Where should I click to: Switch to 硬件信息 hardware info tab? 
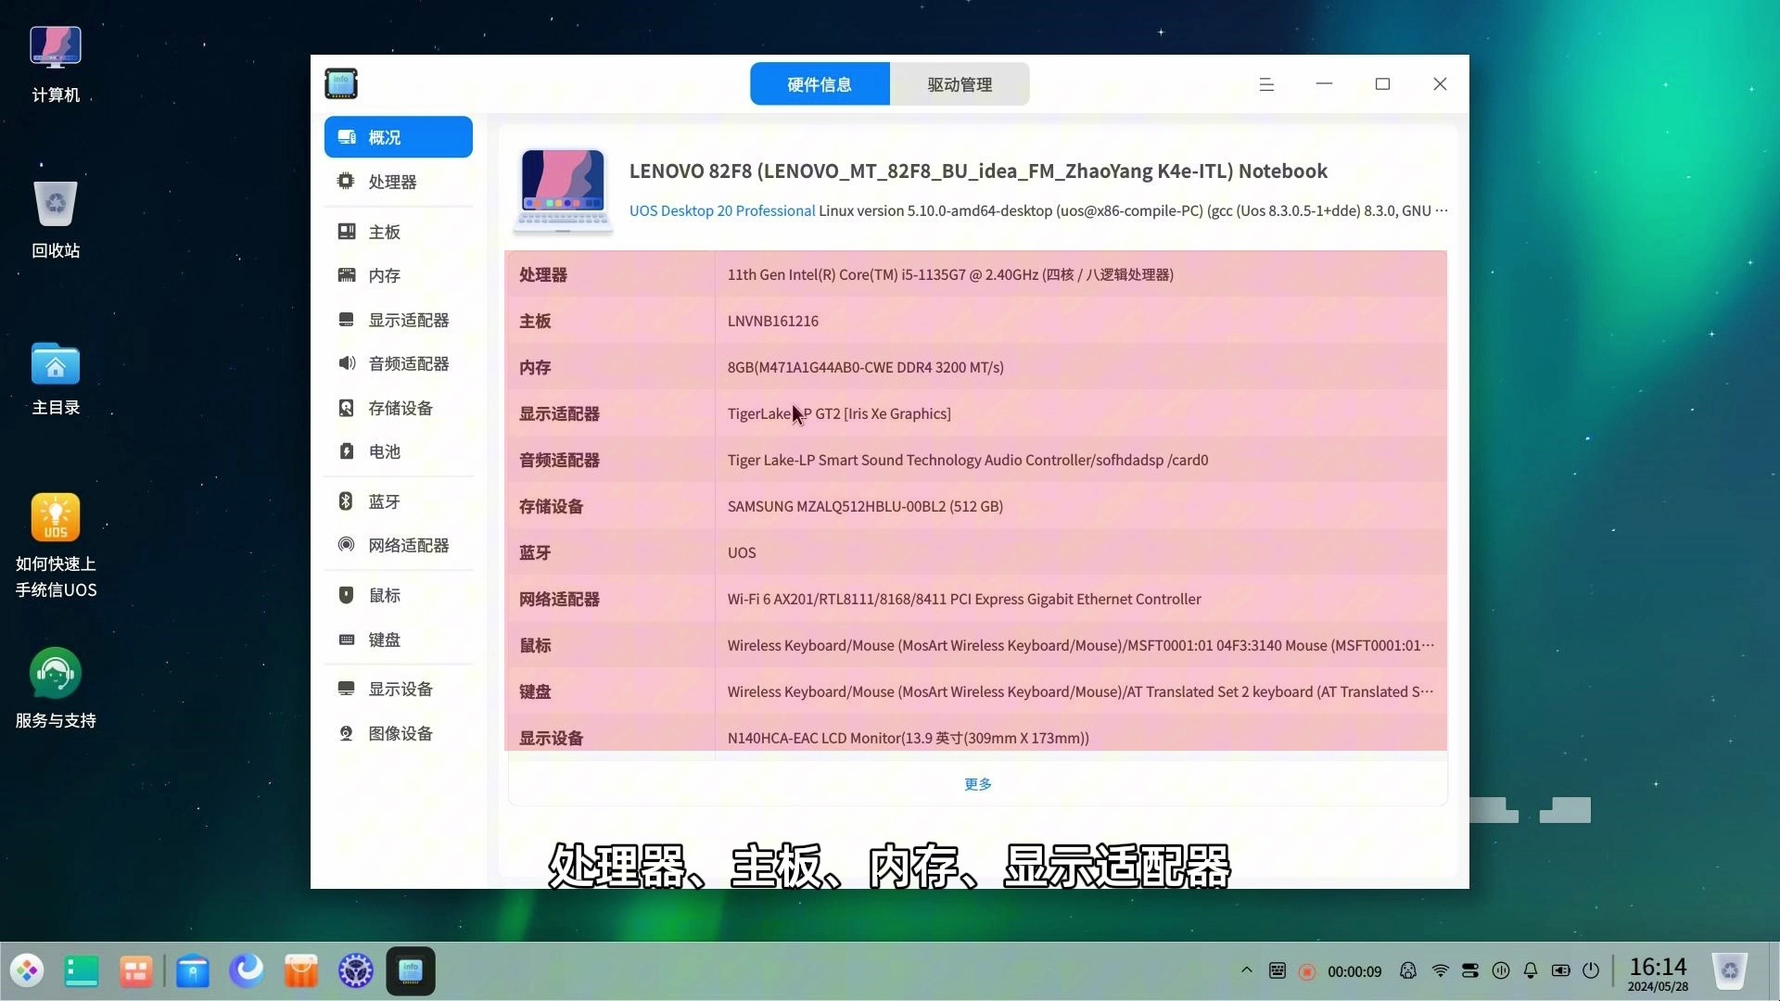[x=820, y=84]
